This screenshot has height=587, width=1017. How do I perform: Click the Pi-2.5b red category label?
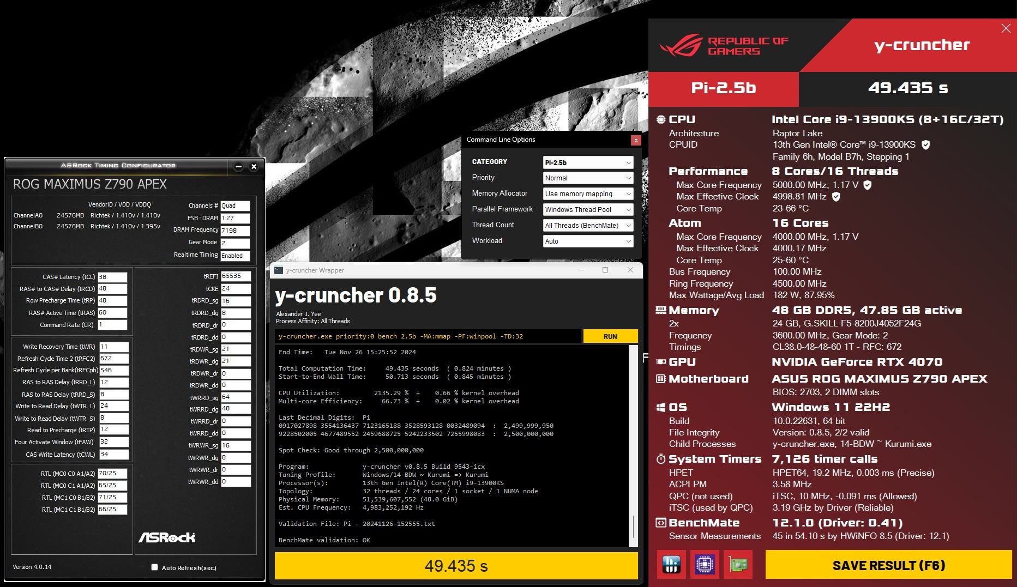point(724,88)
